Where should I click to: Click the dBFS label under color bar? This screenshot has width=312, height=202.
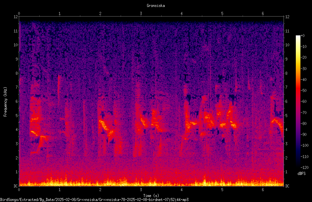[x=301, y=174]
